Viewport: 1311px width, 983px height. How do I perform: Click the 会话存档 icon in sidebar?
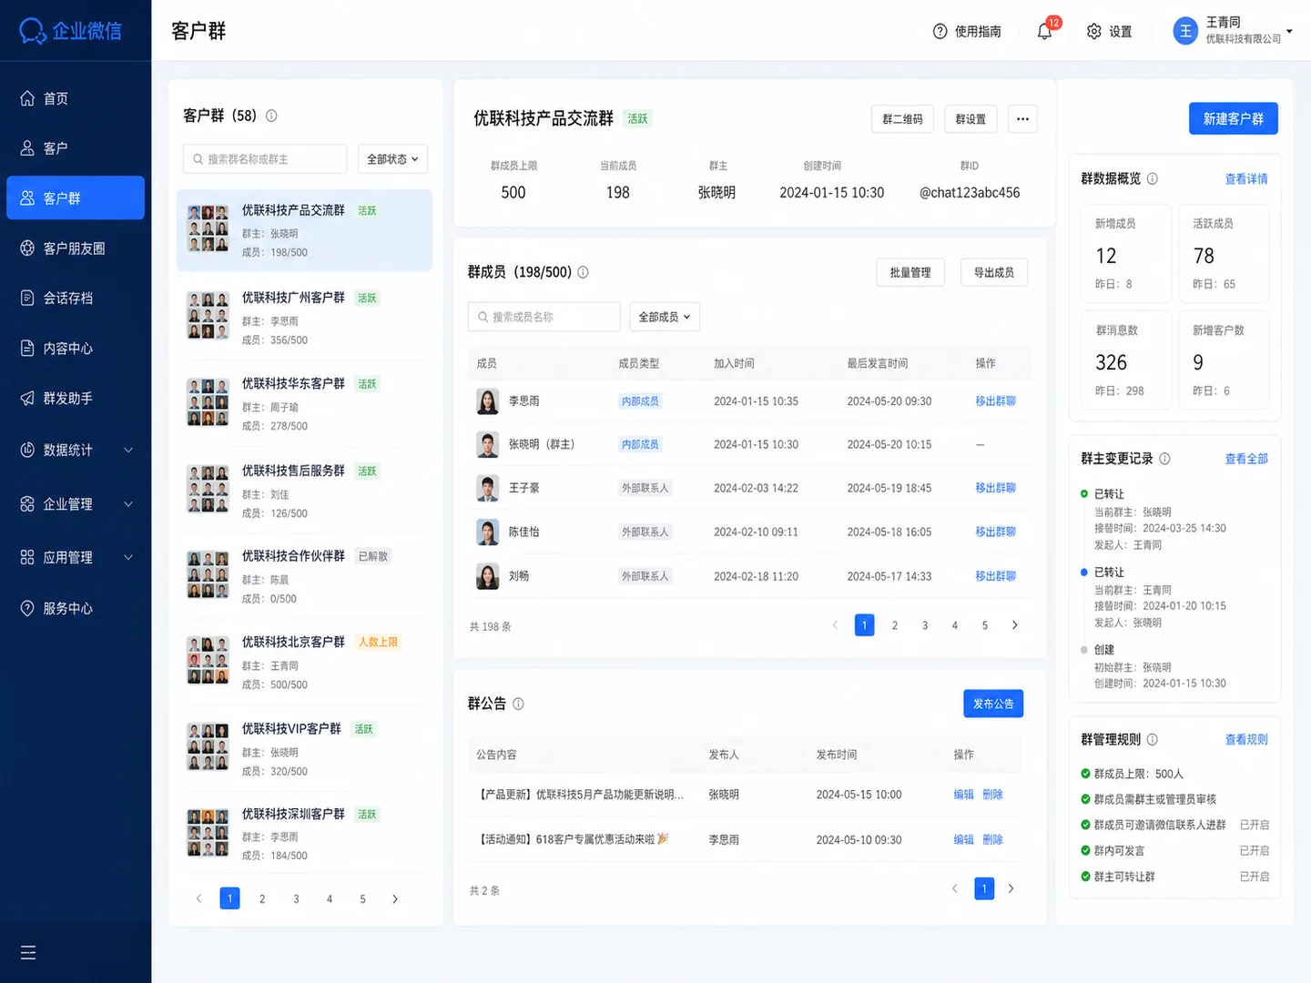(x=27, y=298)
